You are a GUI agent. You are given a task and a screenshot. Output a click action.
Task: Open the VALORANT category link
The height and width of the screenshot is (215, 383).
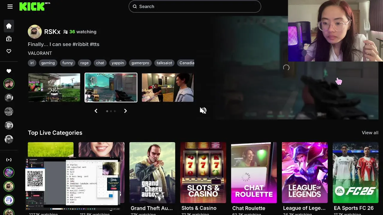pyautogui.click(x=40, y=53)
